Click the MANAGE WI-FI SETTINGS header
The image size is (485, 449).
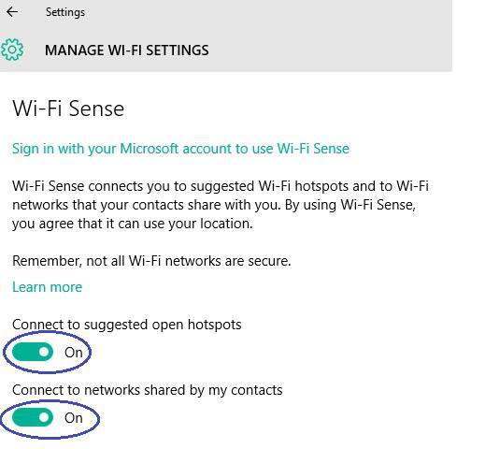(127, 51)
